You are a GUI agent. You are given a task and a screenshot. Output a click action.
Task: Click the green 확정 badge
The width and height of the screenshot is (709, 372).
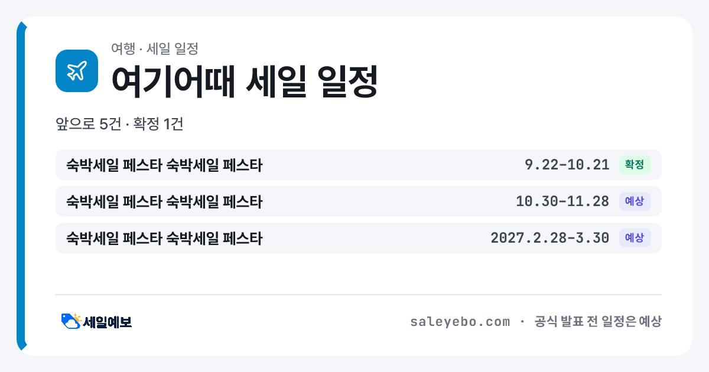click(635, 165)
